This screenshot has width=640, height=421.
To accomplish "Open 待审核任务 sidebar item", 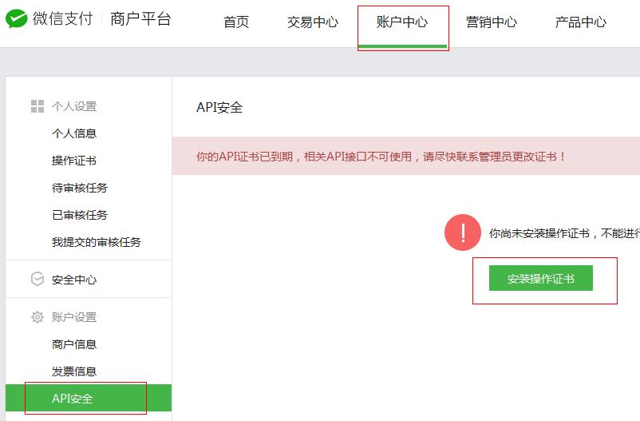I will (x=80, y=188).
